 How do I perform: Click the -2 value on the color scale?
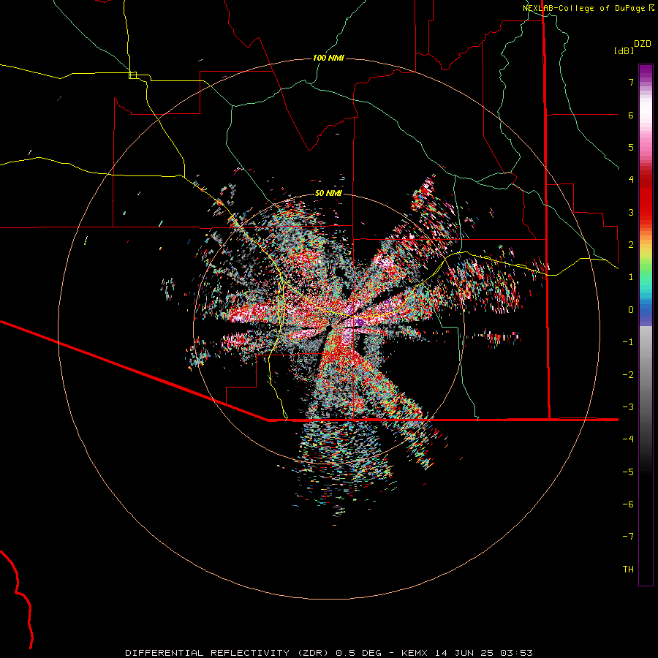628,375
